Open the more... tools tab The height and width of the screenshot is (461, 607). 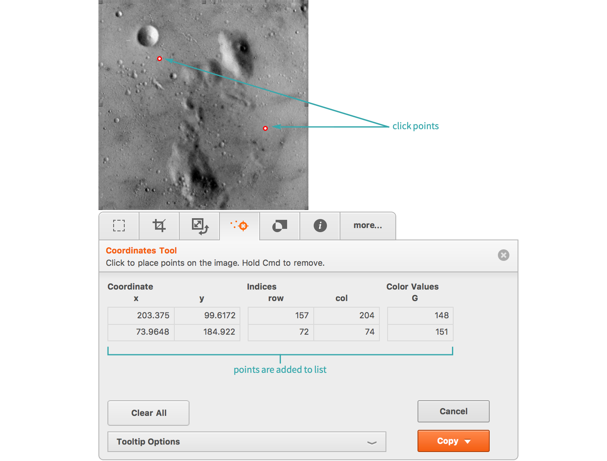(x=367, y=226)
